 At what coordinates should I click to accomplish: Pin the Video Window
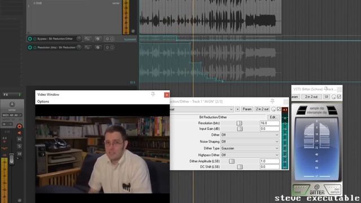pos(153,94)
